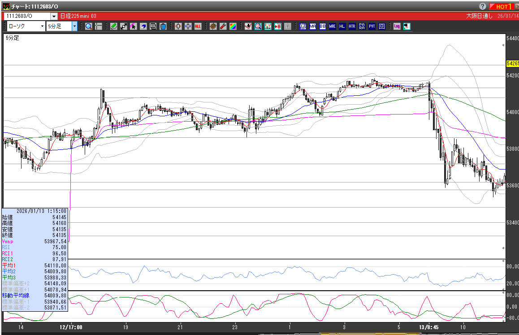The width and height of the screenshot is (519, 335).
Task: Toggle the PVT pivot indicator button
Action: (372, 26)
